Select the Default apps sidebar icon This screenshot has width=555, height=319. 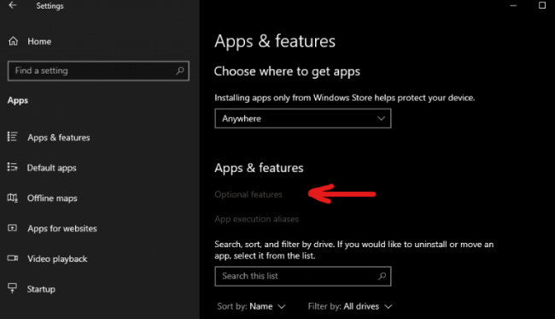pyautogui.click(x=13, y=167)
